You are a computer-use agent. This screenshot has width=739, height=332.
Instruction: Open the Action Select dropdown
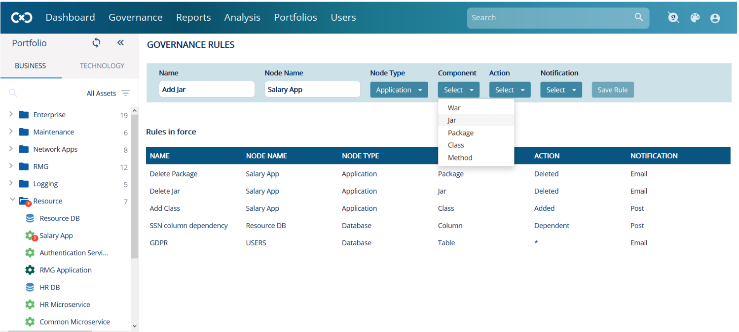[x=510, y=90]
